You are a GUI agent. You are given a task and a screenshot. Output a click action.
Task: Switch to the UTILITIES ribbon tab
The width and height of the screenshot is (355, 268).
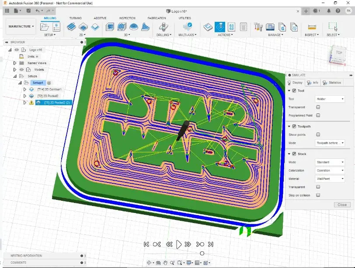pyautogui.click(x=185, y=18)
